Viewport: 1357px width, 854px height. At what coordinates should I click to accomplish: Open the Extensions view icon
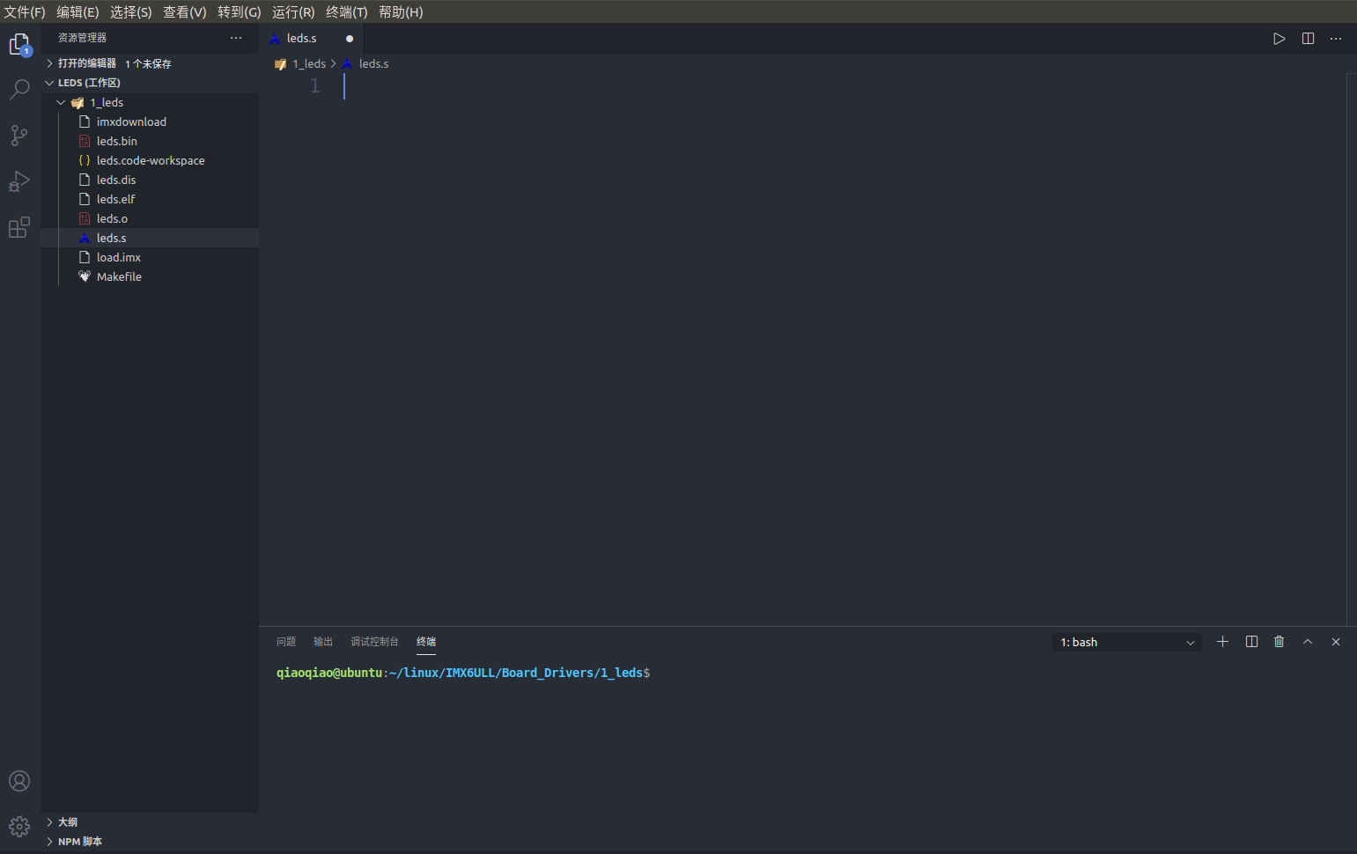19,227
